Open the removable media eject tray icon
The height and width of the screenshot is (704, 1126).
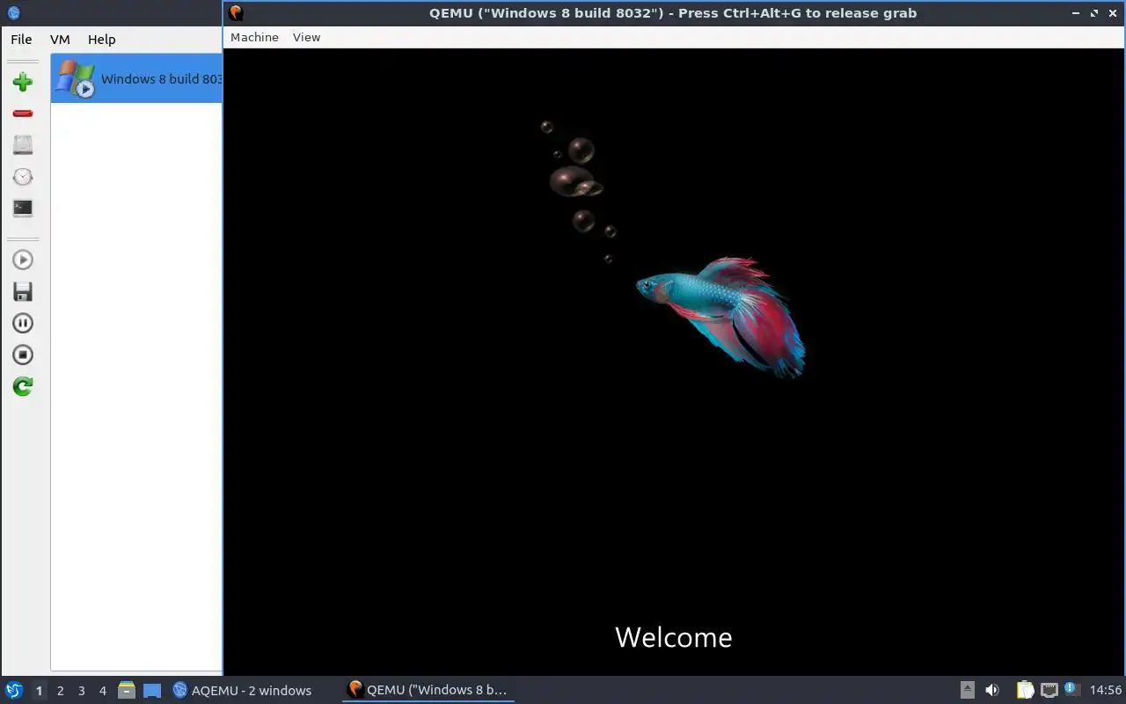[x=968, y=690]
